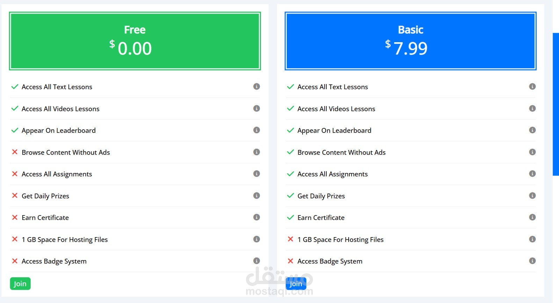Click info icon for Basic Access All Videos Lessons
The width and height of the screenshot is (559, 303).
click(x=532, y=108)
